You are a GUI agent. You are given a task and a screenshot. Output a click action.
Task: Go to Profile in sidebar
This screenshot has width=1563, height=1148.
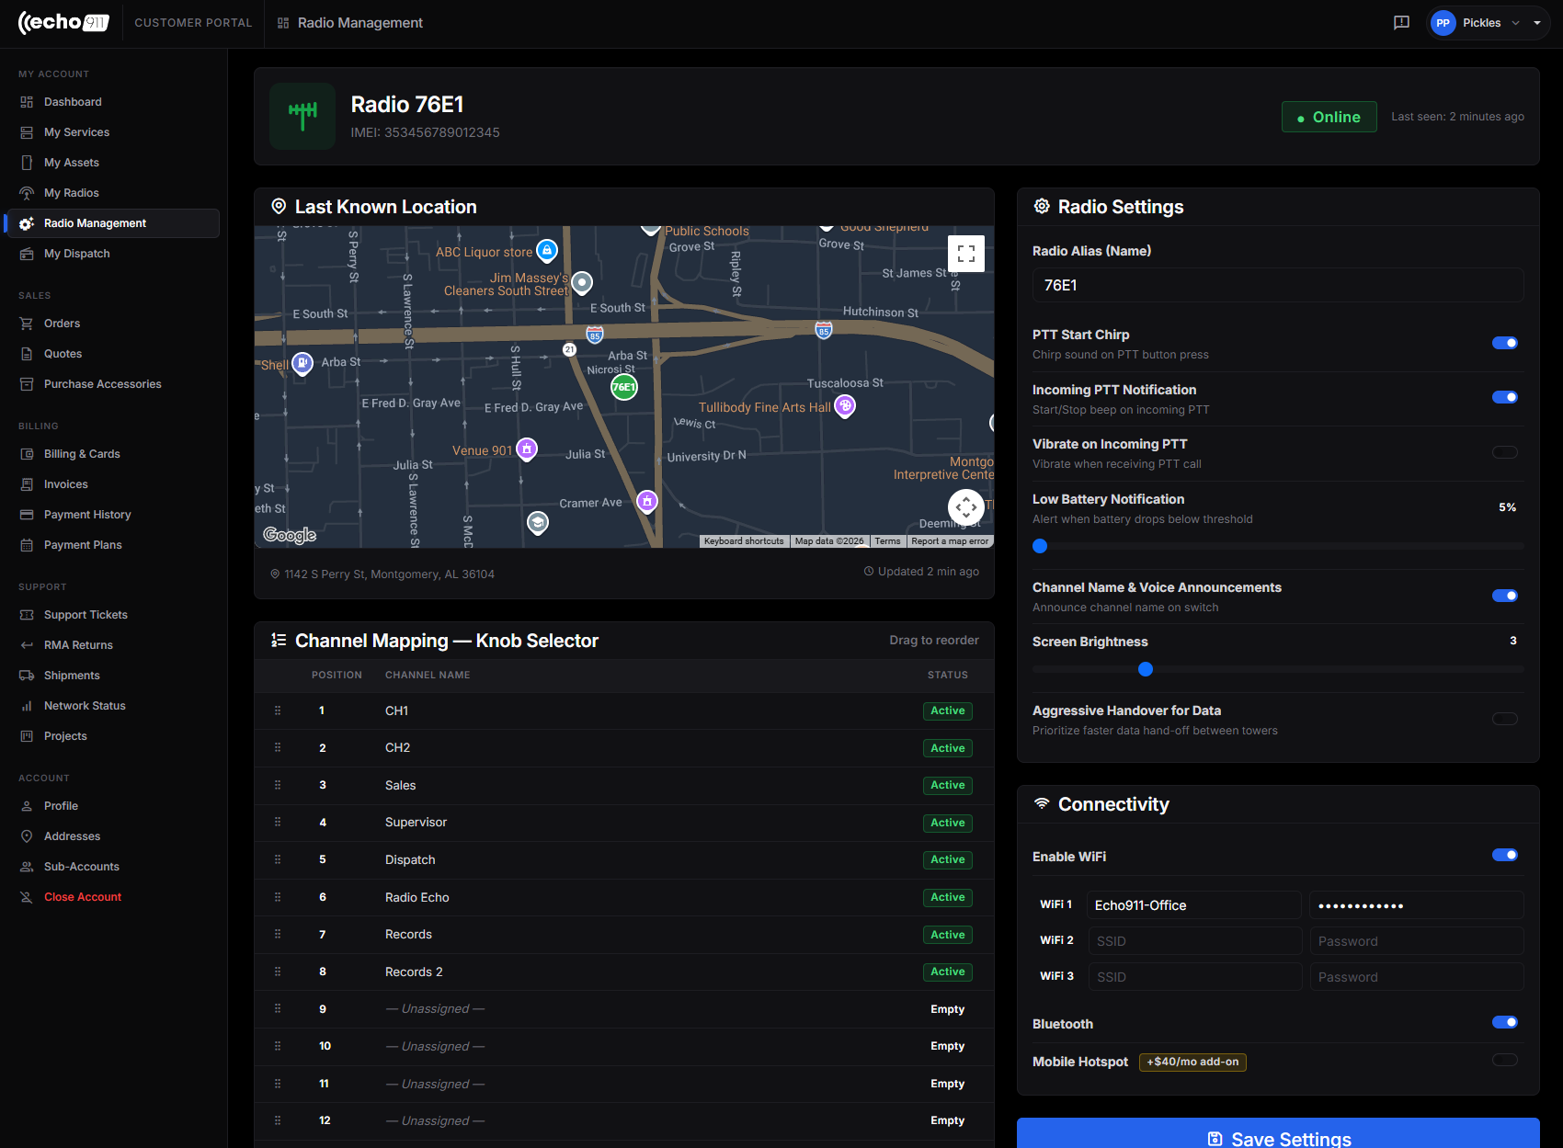coord(61,806)
